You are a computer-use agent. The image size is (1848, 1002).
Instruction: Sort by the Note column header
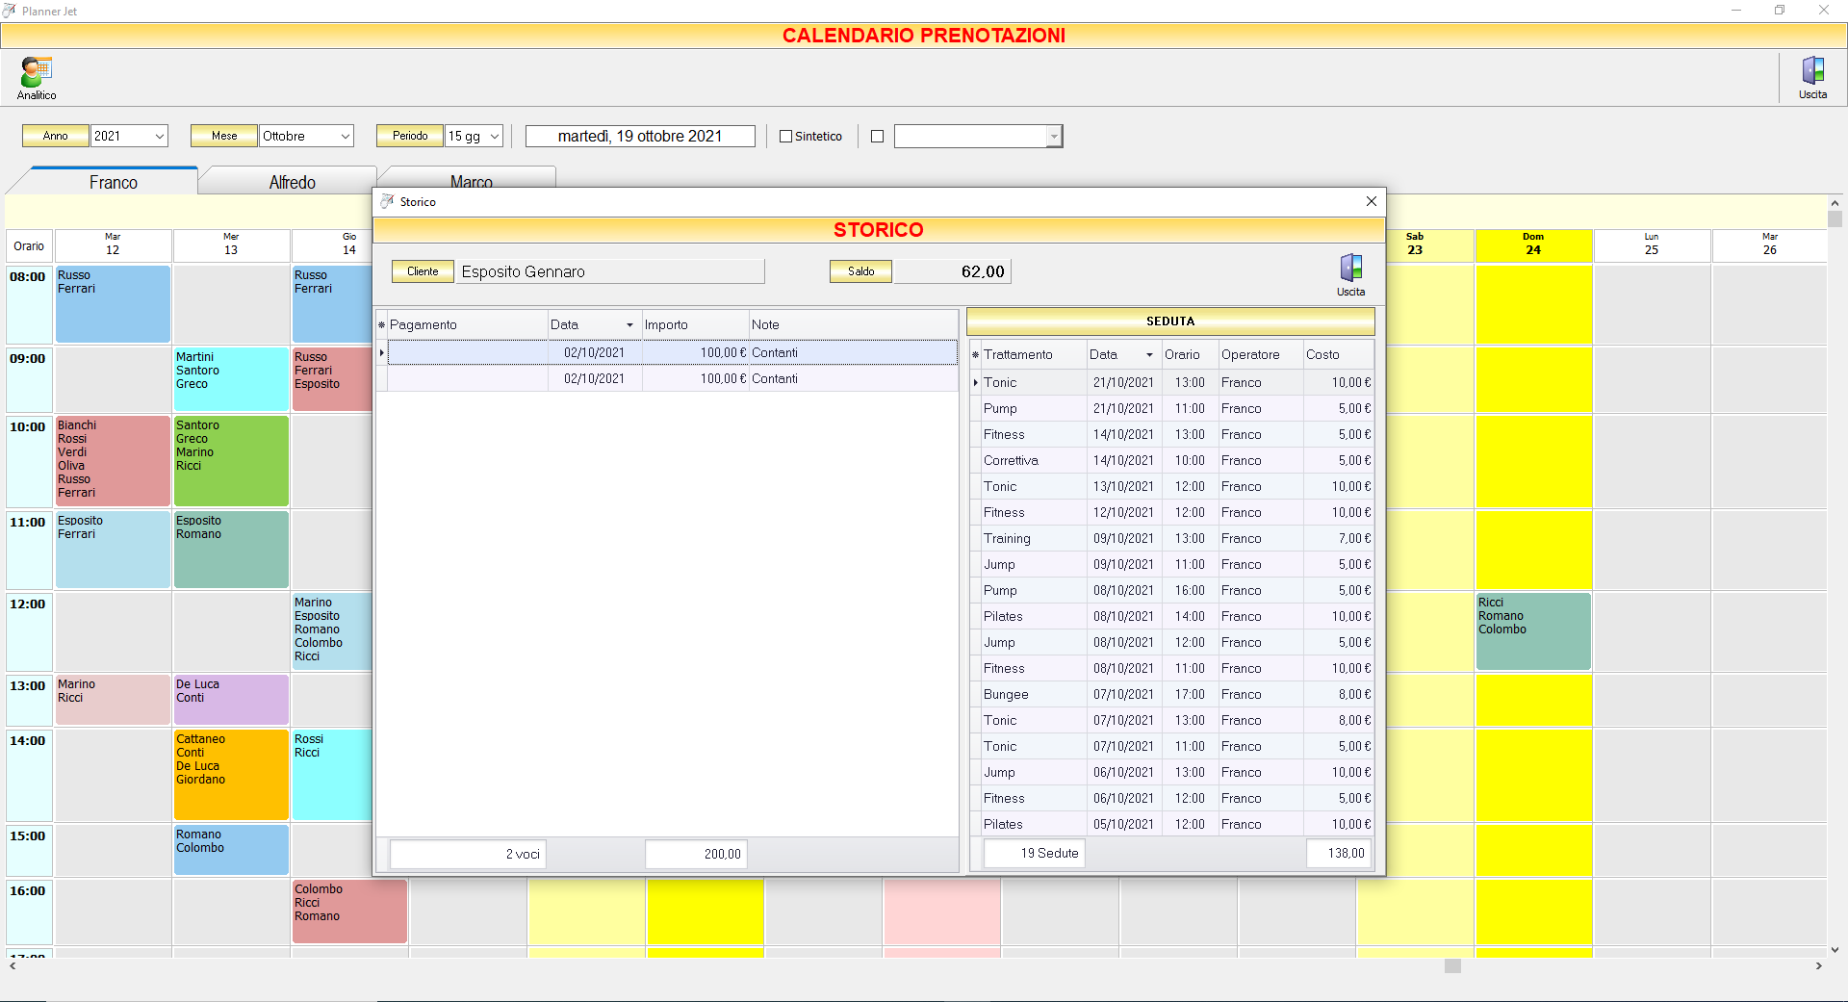pyautogui.click(x=853, y=325)
